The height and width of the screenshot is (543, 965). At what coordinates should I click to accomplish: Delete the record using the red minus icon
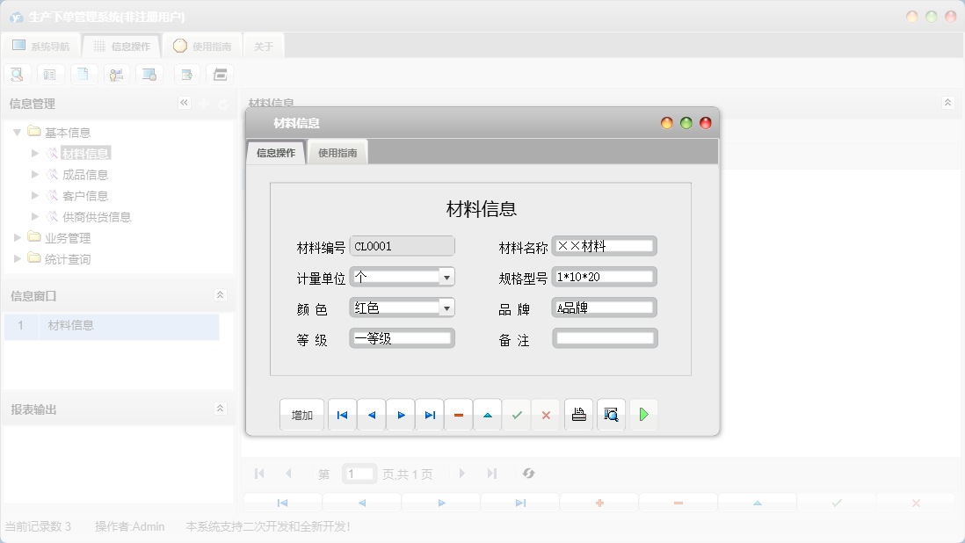click(x=458, y=414)
